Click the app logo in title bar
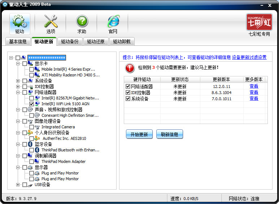 click(x=5, y=4)
